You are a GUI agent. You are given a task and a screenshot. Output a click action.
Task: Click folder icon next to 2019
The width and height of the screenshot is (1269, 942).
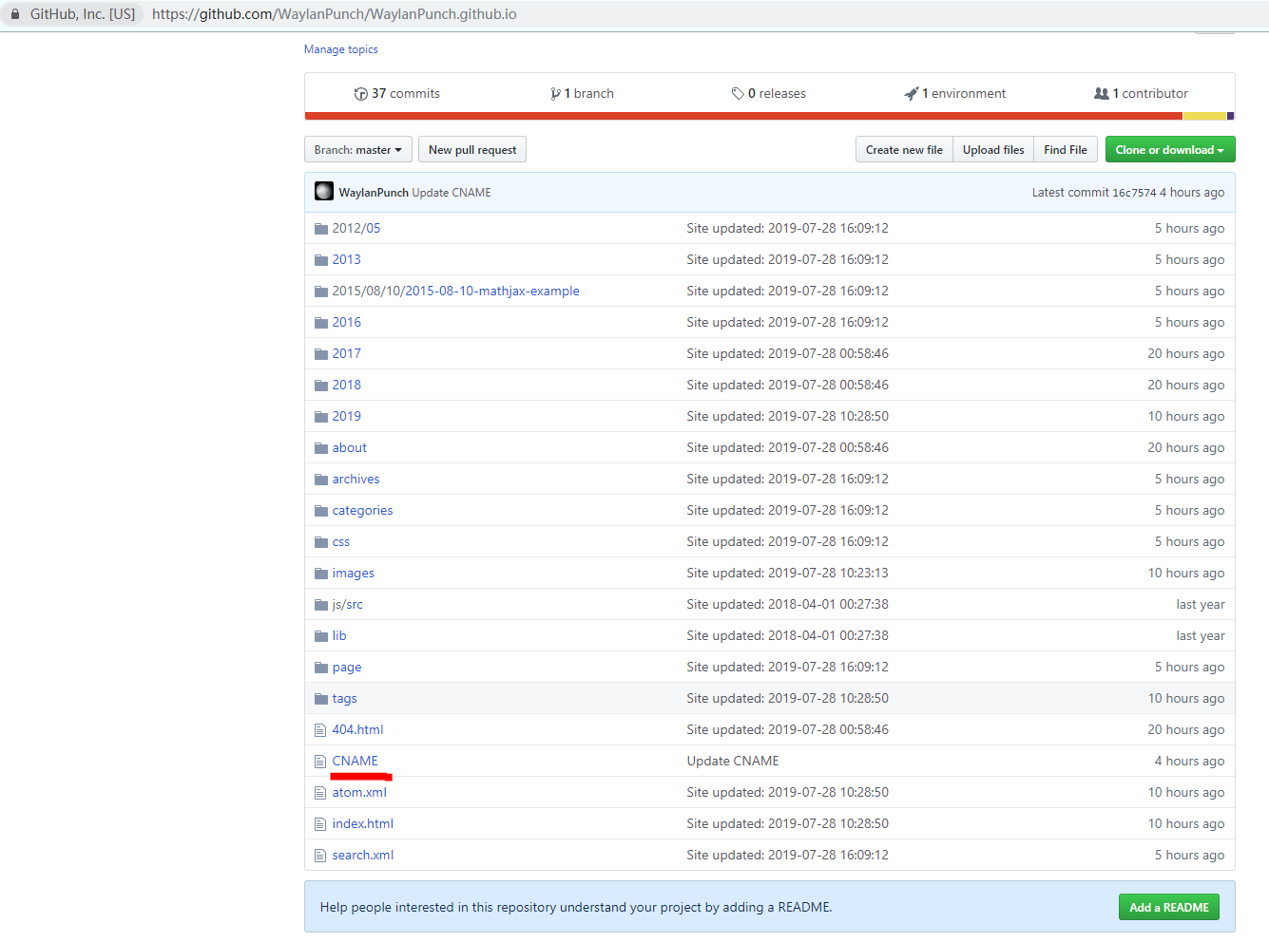click(x=321, y=417)
